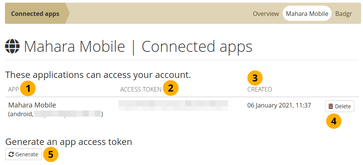Click the globe icon beside Mahara Mobile heading
This screenshot has height=165, width=363.
(13, 47)
